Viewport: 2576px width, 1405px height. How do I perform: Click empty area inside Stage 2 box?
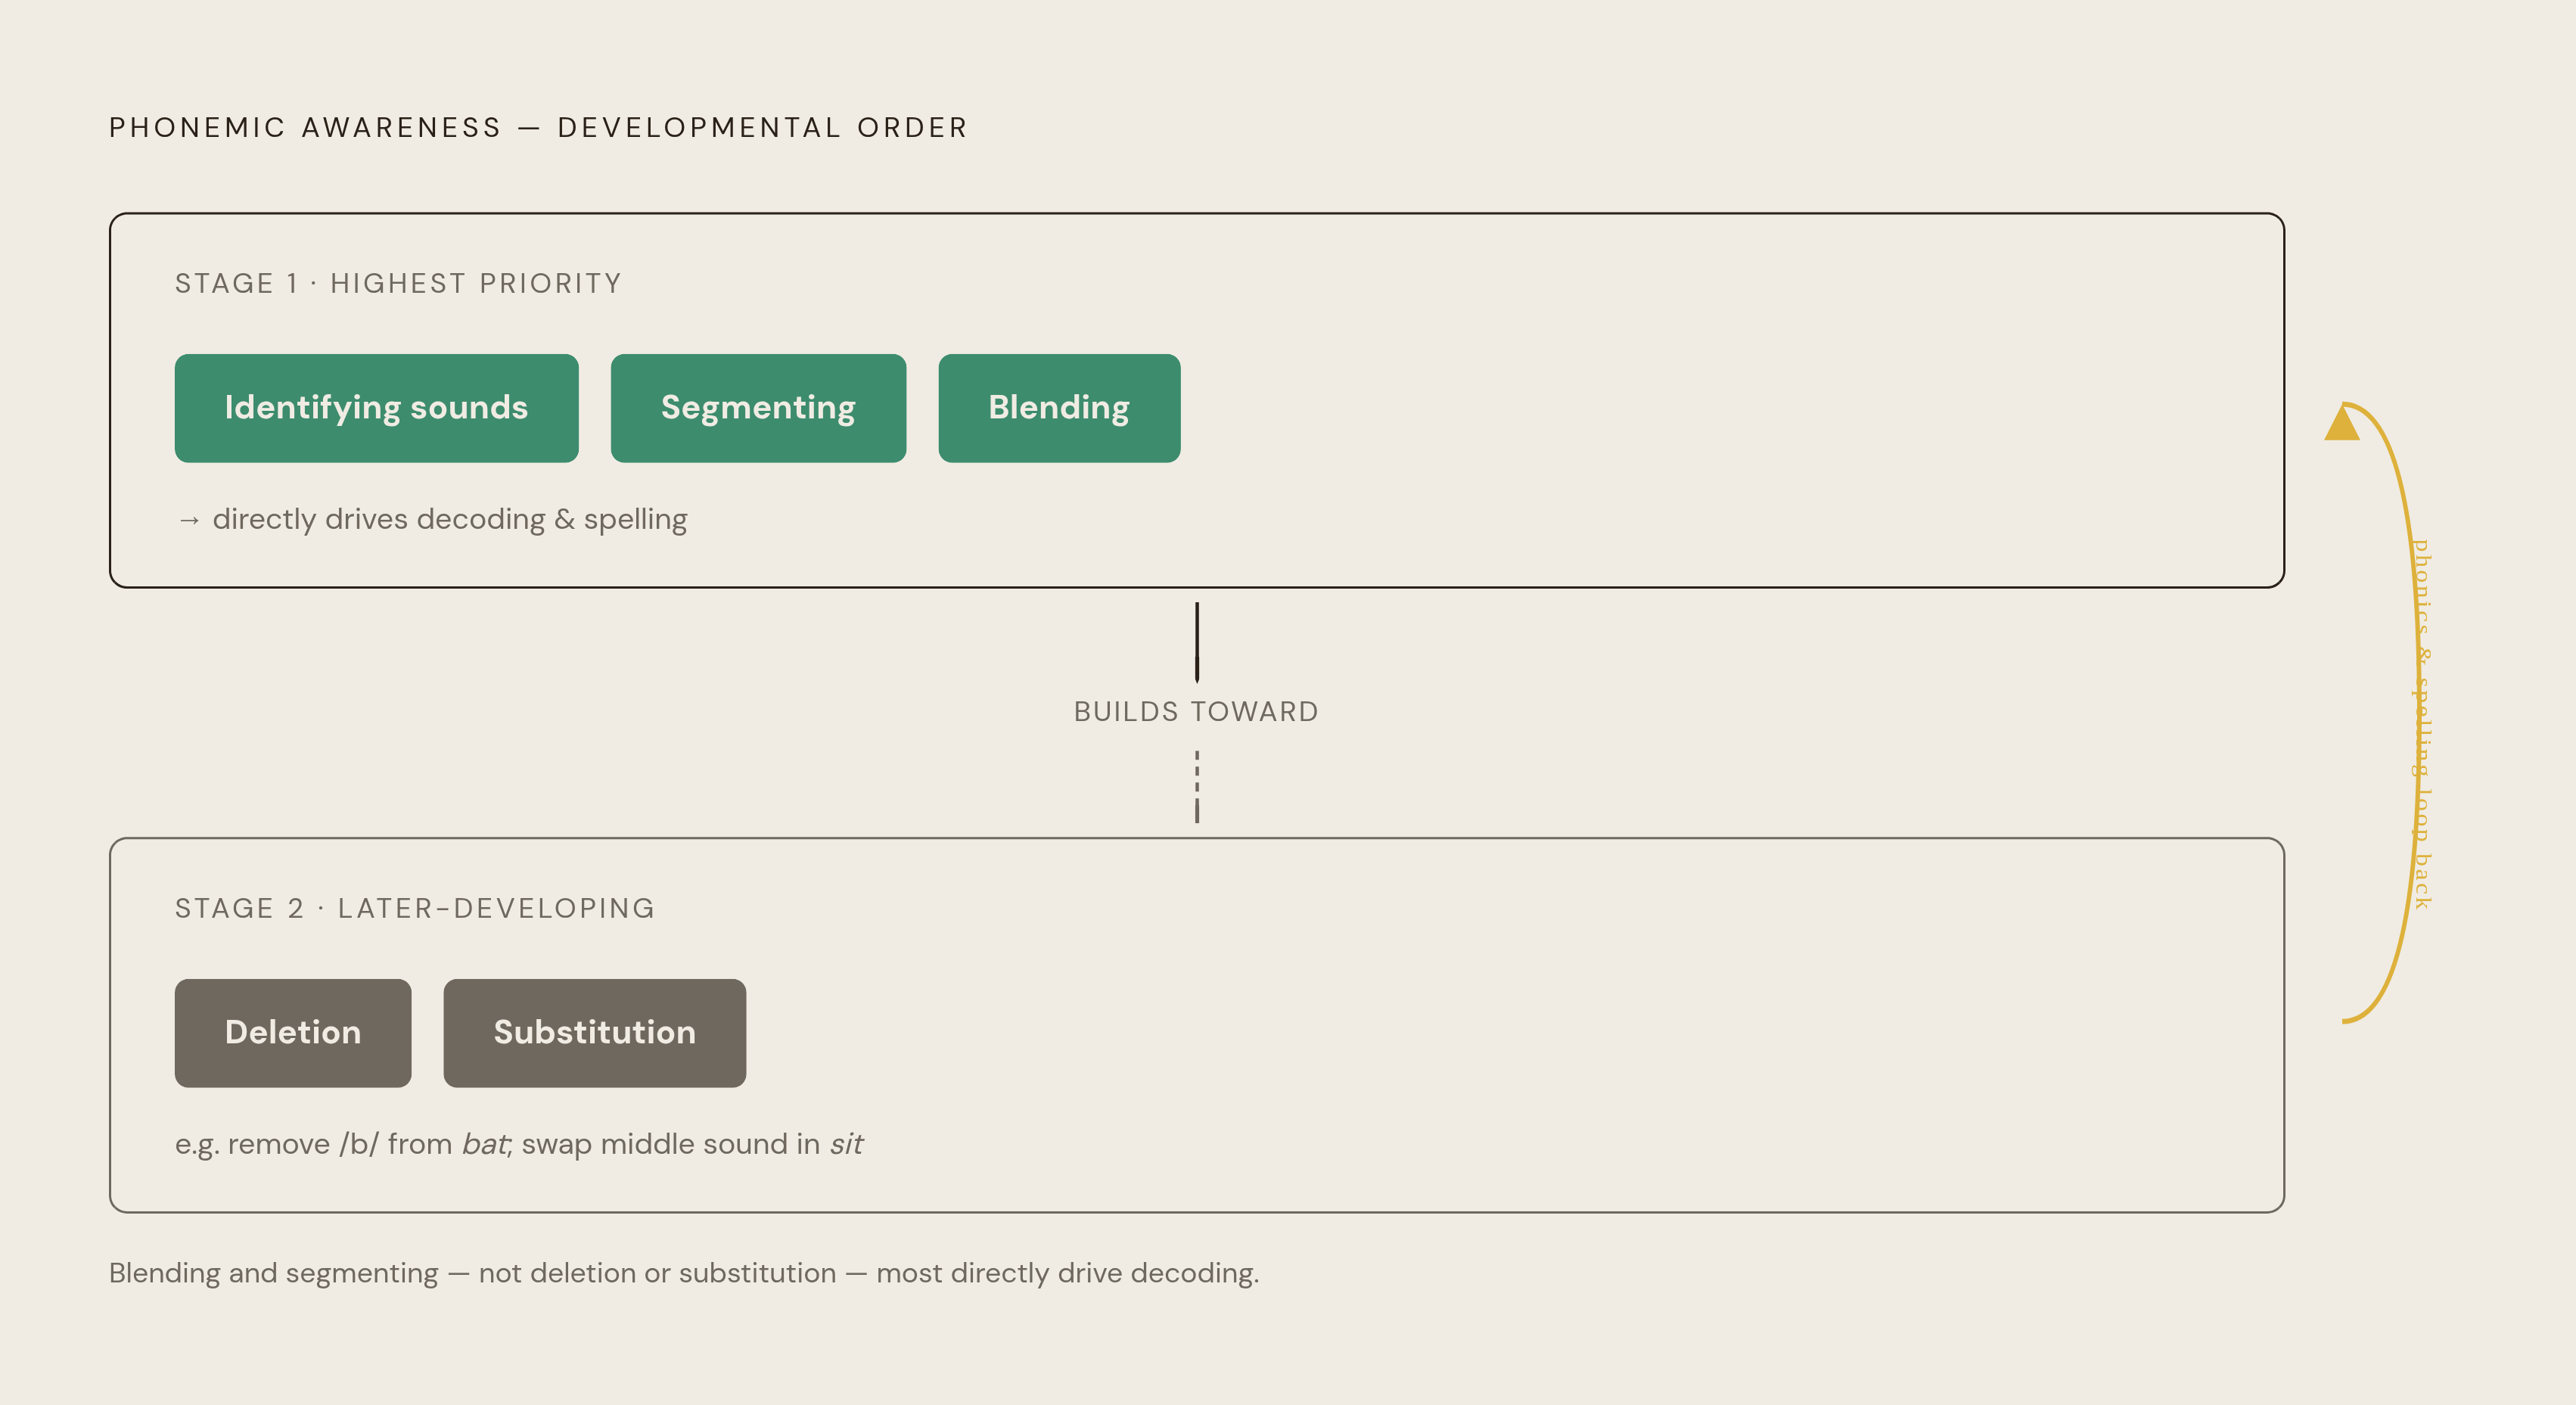click(1500, 1030)
